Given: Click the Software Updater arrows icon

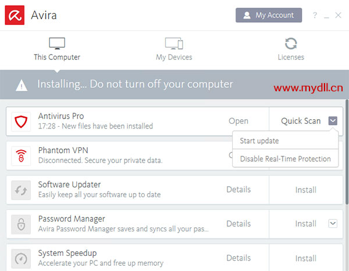Looking at the screenshot, I should pyautogui.click(x=21, y=190).
